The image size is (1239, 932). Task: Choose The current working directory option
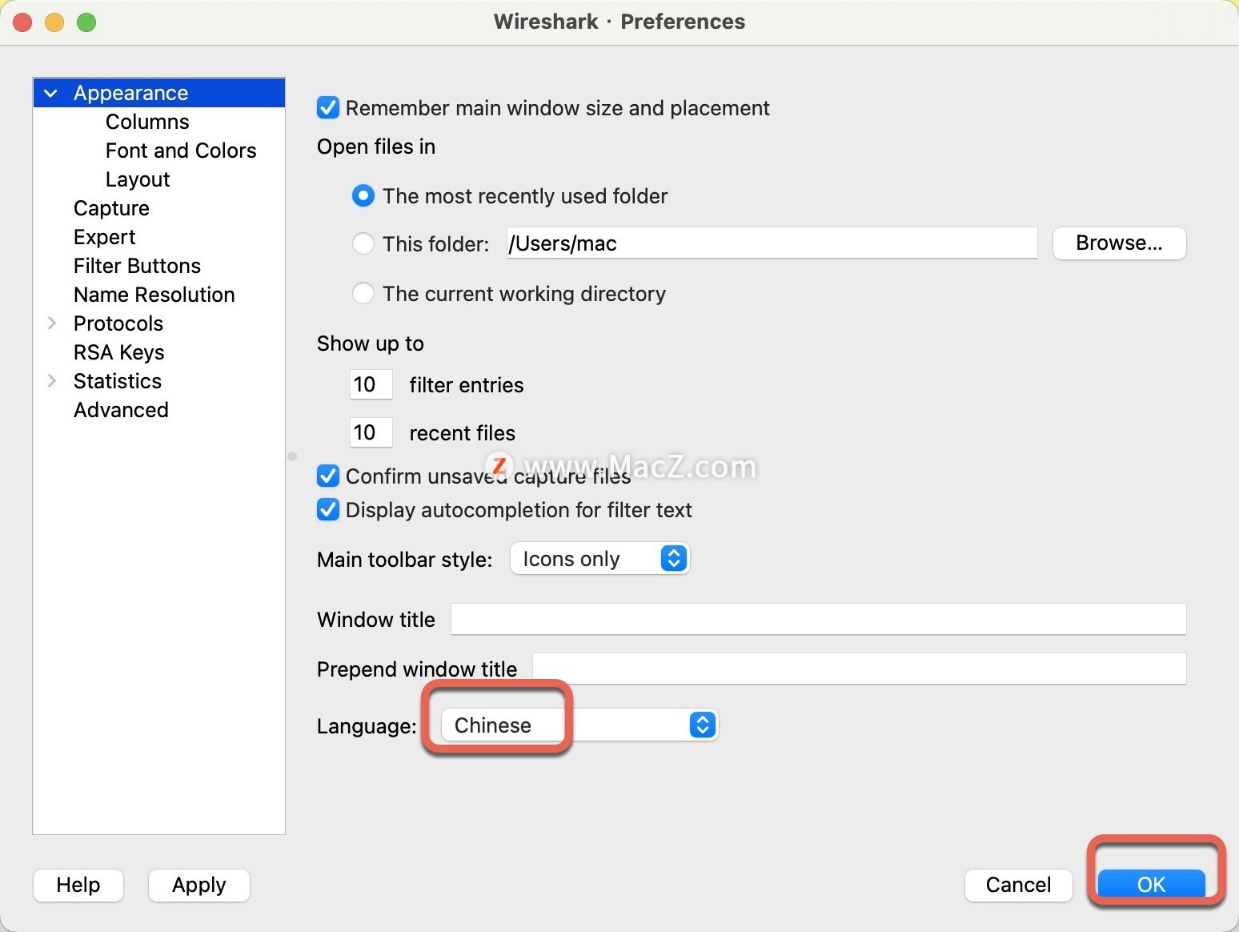(363, 293)
